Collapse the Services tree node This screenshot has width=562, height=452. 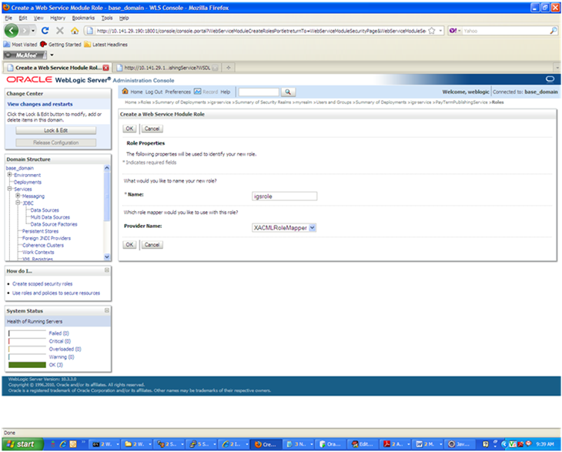10,189
